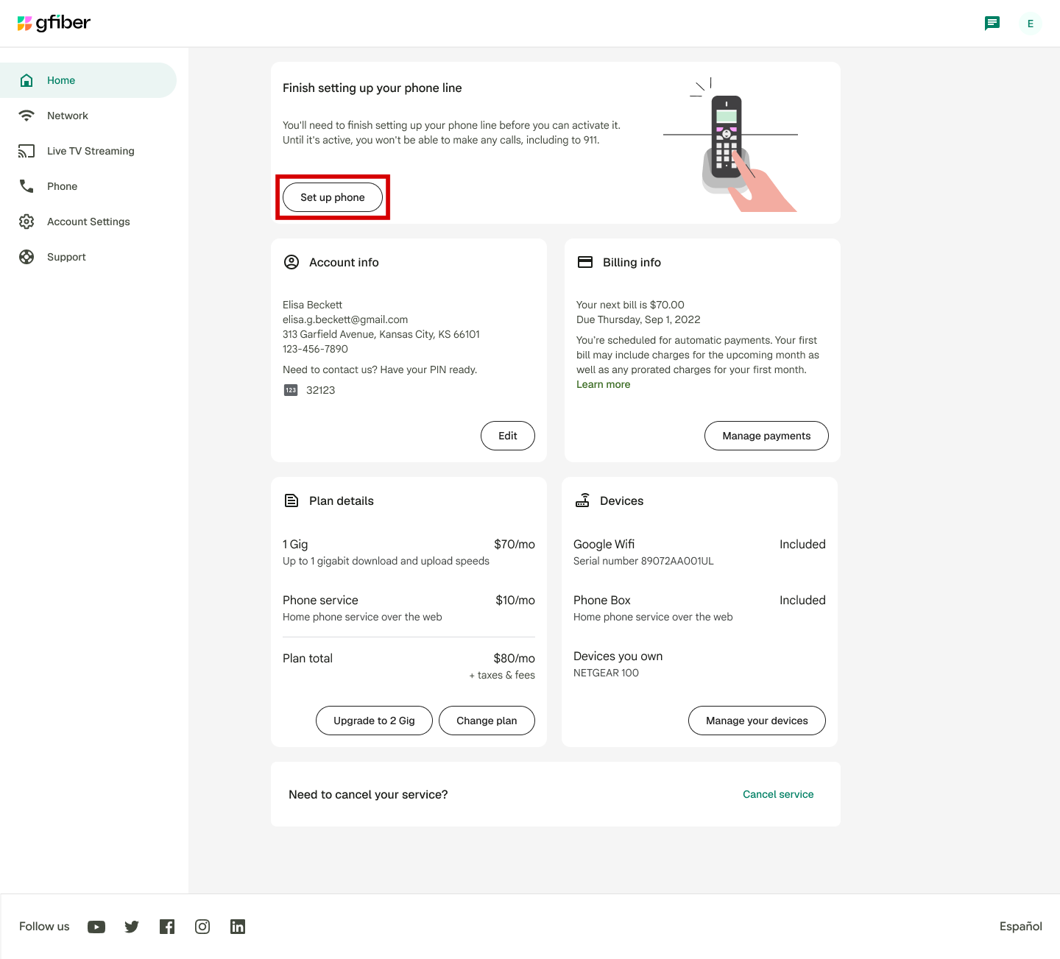This screenshot has width=1060, height=959.
Task: Click Serial number 89072AA001UL text
Action: [643, 561]
